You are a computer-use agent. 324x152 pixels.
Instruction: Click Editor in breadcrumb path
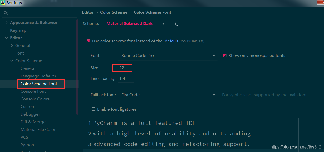[x=88, y=12]
